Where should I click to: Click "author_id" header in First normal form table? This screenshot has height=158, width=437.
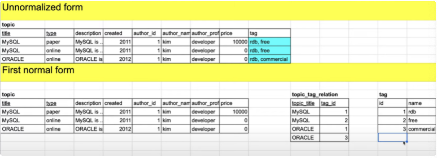pyautogui.click(x=147, y=103)
